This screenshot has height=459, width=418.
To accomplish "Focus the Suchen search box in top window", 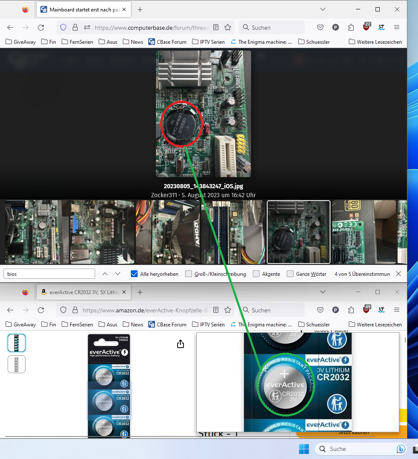I will 272,28.
